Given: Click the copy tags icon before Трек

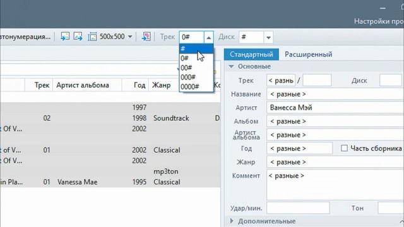Looking at the screenshot, I should [x=146, y=37].
